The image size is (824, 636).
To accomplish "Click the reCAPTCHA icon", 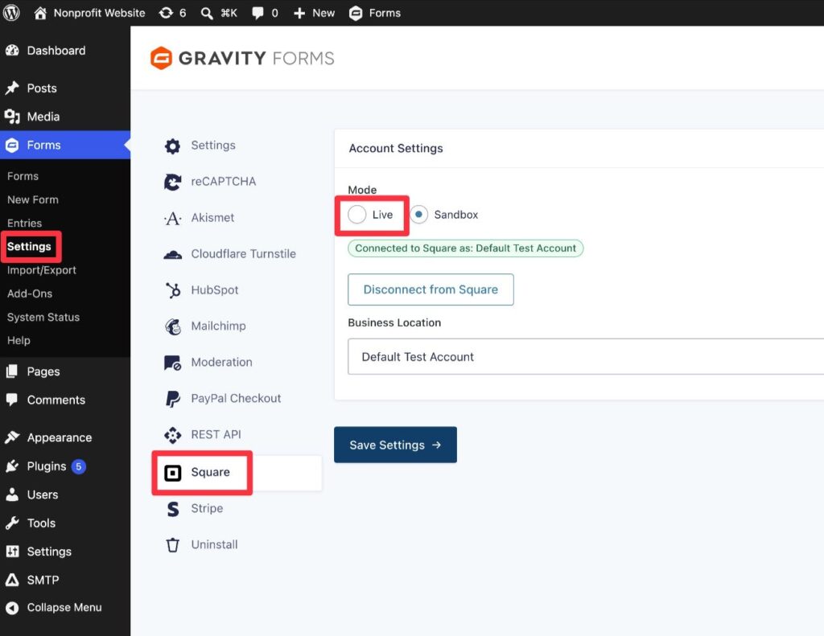I will tap(172, 182).
